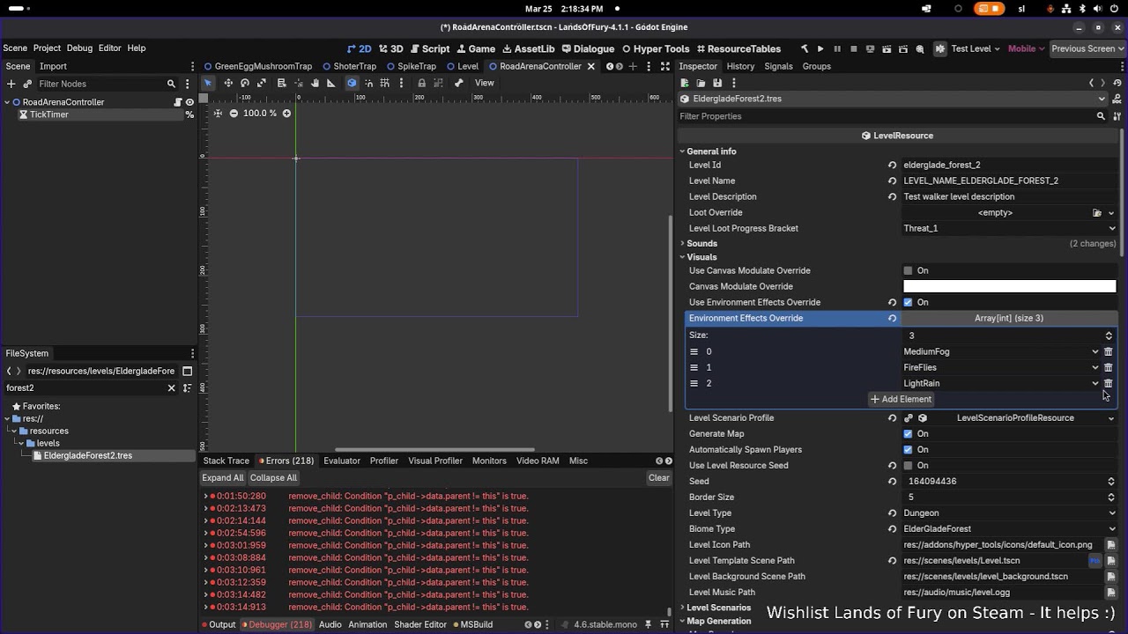Browse folder for Level Icon Path
The height and width of the screenshot is (634, 1128).
click(1110, 545)
